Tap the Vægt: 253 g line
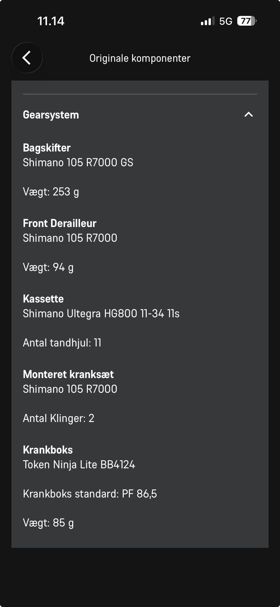 [51, 192]
